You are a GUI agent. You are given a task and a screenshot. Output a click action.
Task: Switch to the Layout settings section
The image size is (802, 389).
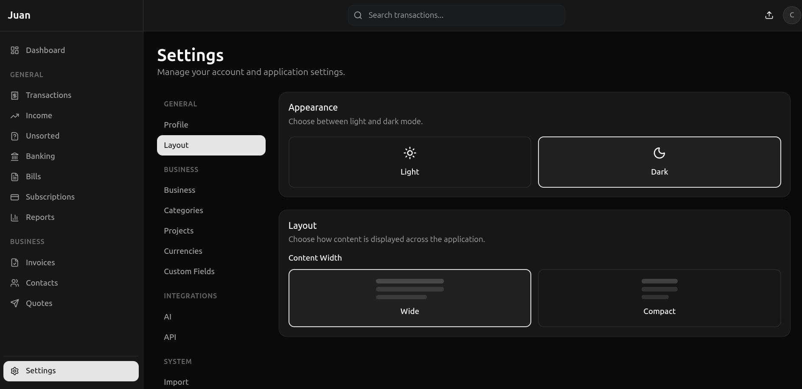[176, 145]
